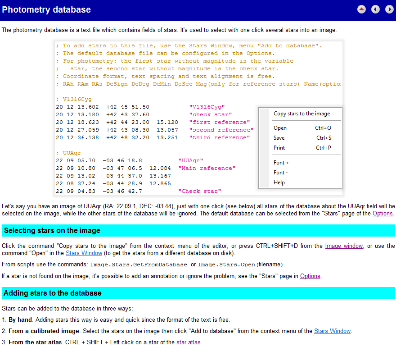Screen dimensions: 396x347
Task: Click the "Selecting stars on the image" heading
Action: pyautogui.click(x=52, y=230)
